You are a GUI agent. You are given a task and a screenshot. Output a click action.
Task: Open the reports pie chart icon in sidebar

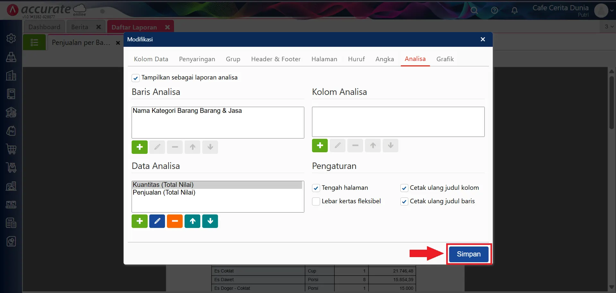coord(11,241)
